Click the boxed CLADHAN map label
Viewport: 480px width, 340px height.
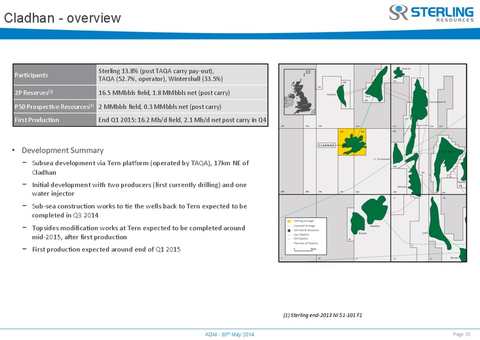tap(326, 145)
